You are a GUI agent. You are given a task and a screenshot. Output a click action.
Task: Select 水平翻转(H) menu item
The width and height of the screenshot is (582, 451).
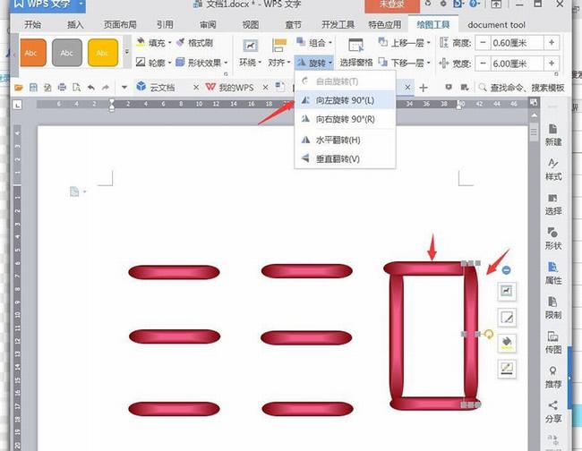pyautogui.click(x=345, y=140)
